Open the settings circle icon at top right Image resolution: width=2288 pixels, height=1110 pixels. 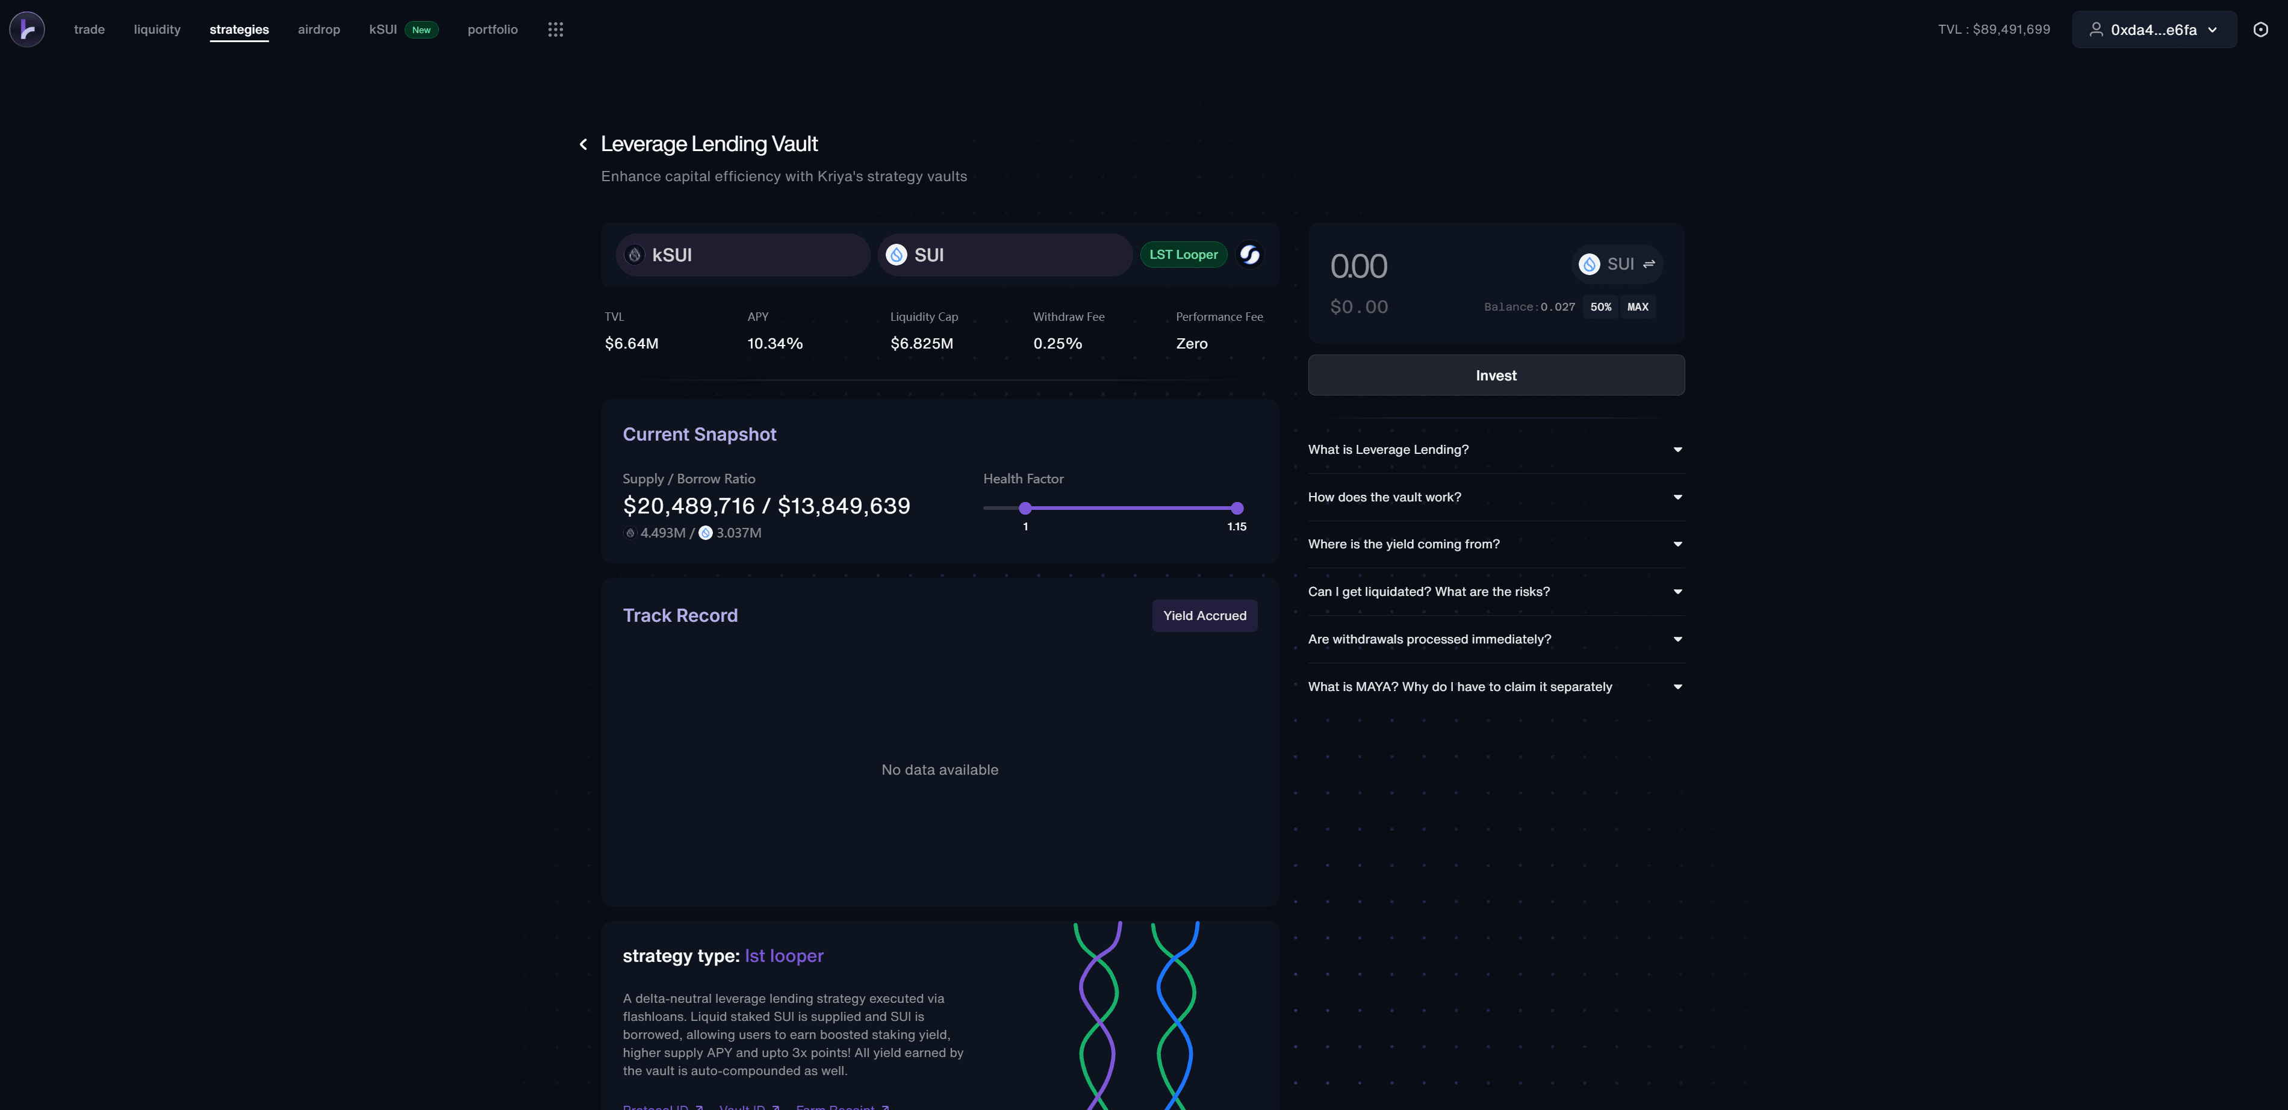[x=2260, y=29]
